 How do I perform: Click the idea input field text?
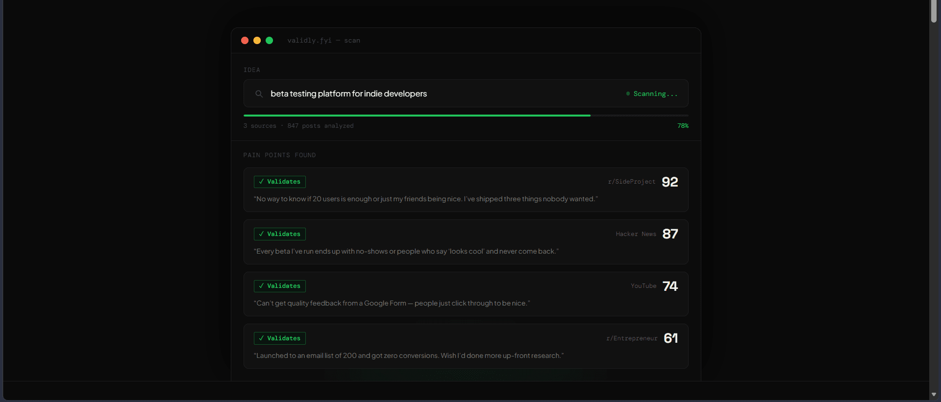[x=348, y=94]
